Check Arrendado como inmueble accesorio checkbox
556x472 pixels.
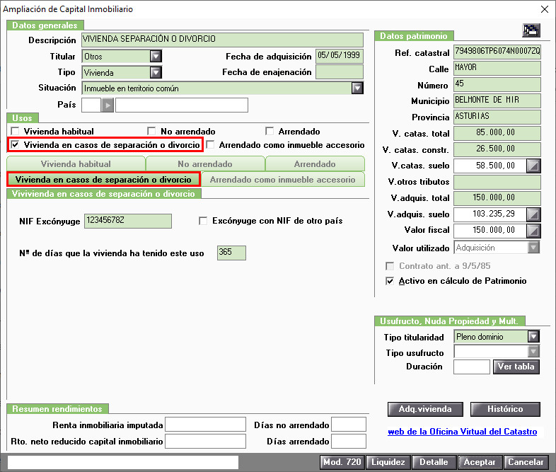pos(210,144)
